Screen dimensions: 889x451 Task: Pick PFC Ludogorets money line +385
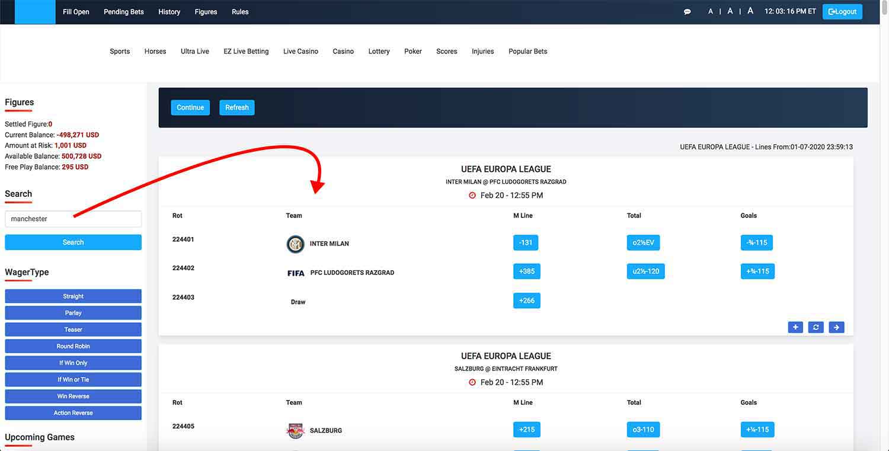tap(527, 271)
